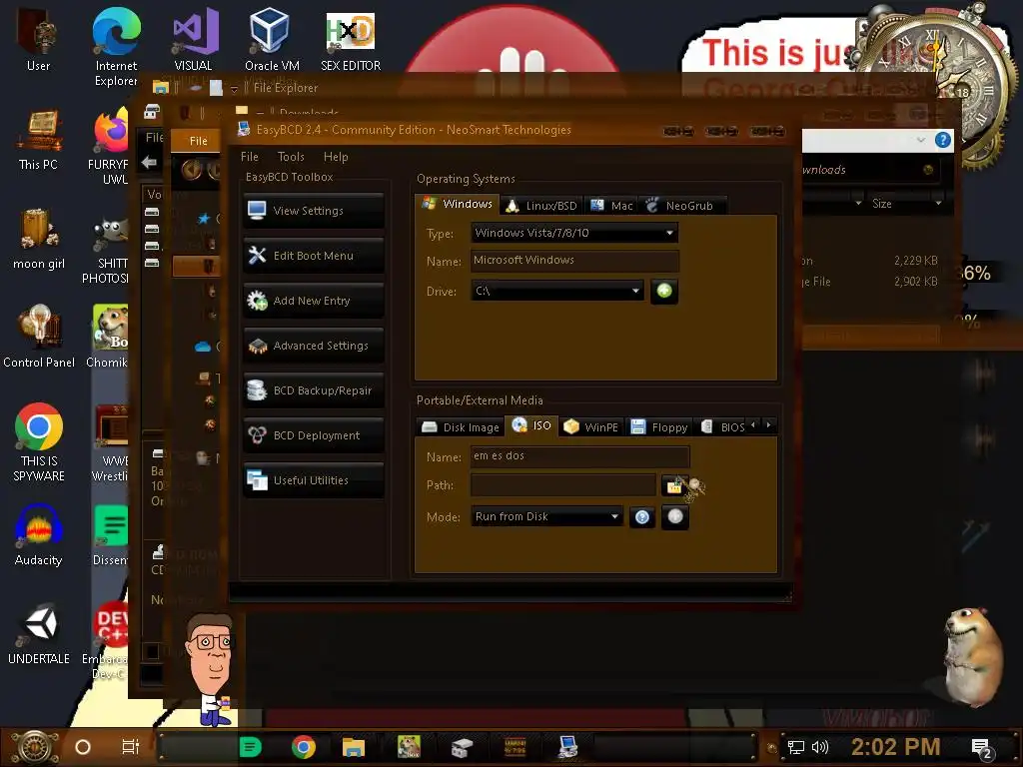
Task: Open notification center in system tray
Action: [x=982, y=749]
